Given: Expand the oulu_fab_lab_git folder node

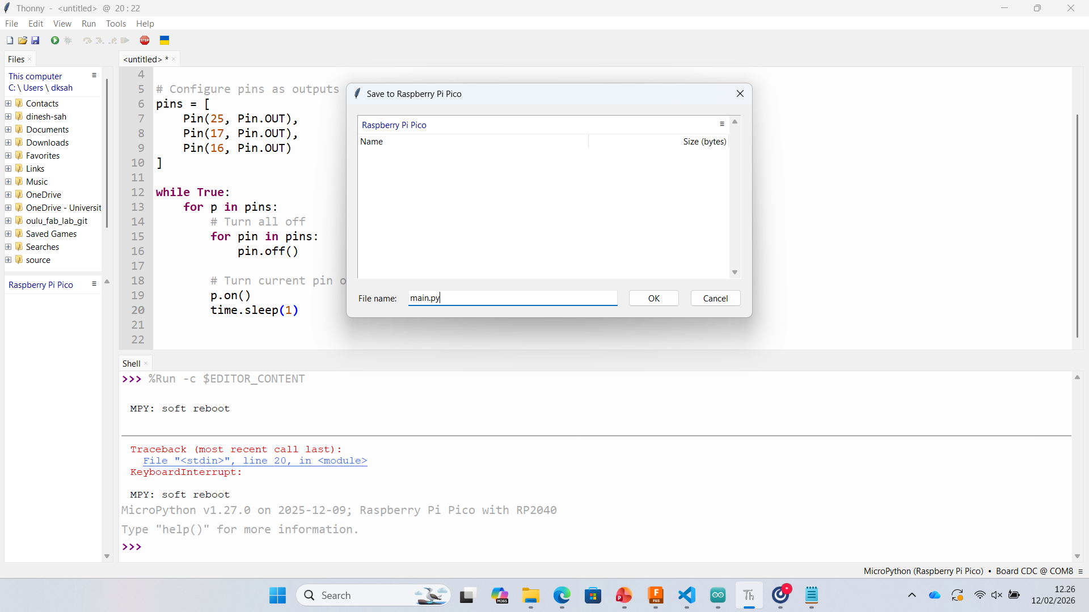Looking at the screenshot, I should pyautogui.click(x=9, y=221).
